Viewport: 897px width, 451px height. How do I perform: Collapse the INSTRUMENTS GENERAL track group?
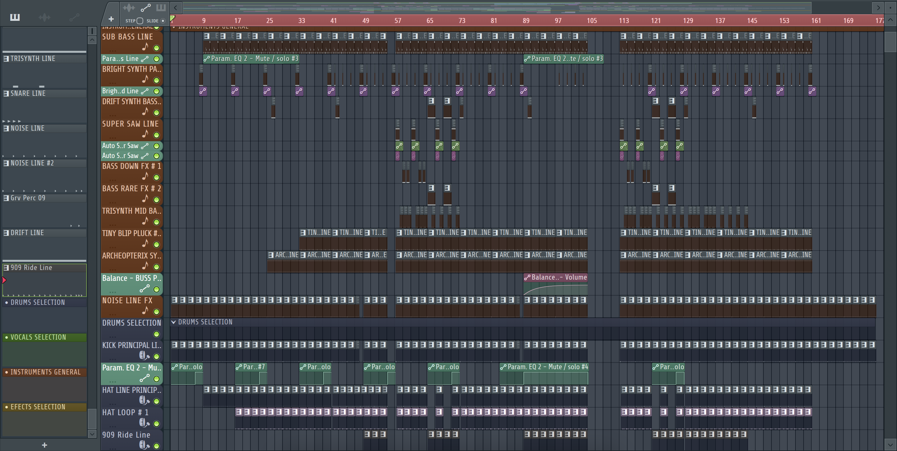pos(173,27)
